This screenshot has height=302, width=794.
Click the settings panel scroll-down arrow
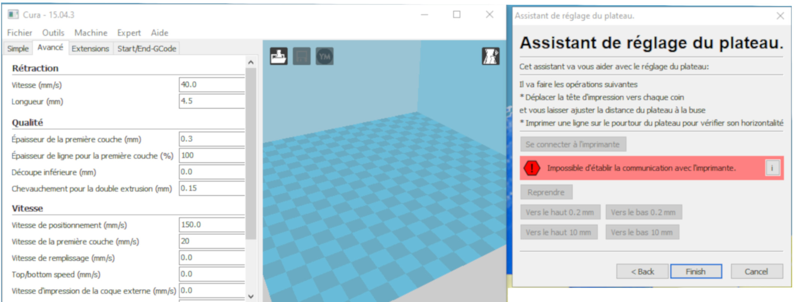point(251,297)
